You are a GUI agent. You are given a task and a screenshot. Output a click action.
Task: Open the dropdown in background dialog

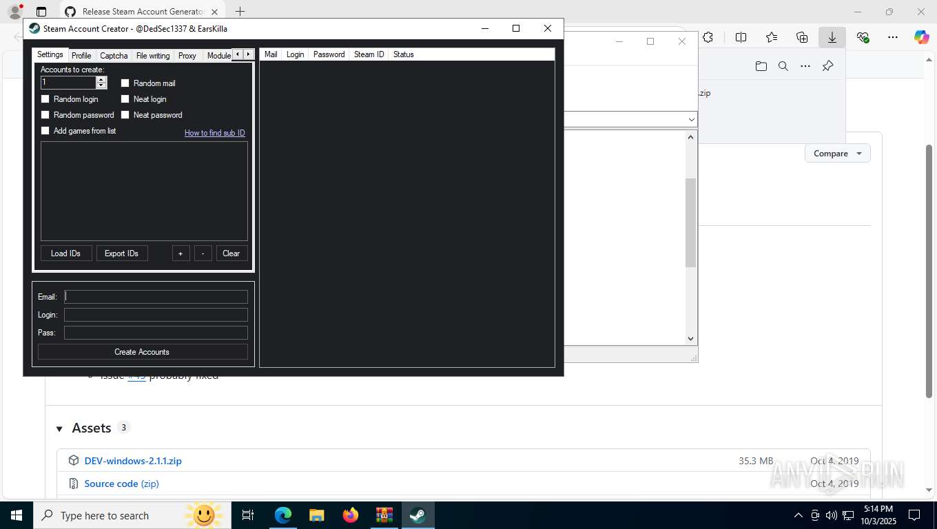tap(692, 119)
